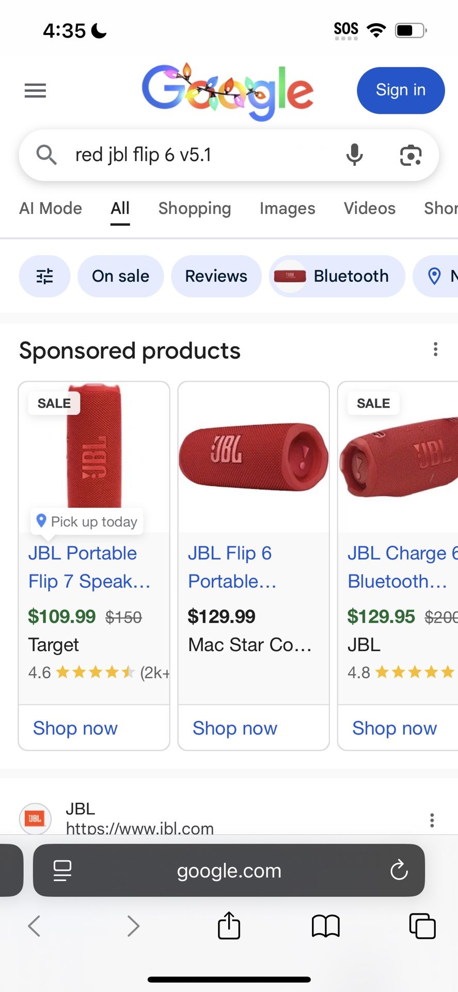The image size is (458, 992).
Task: Open Safari bookmarks with the book icon
Action: [325, 926]
